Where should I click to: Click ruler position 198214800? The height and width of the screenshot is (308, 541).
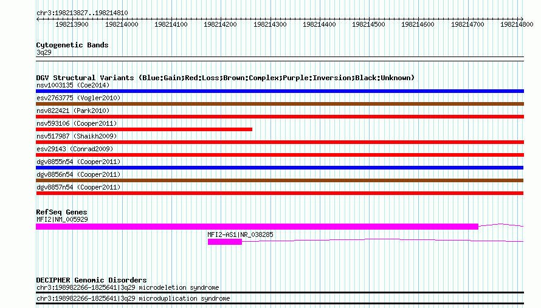[517, 24]
